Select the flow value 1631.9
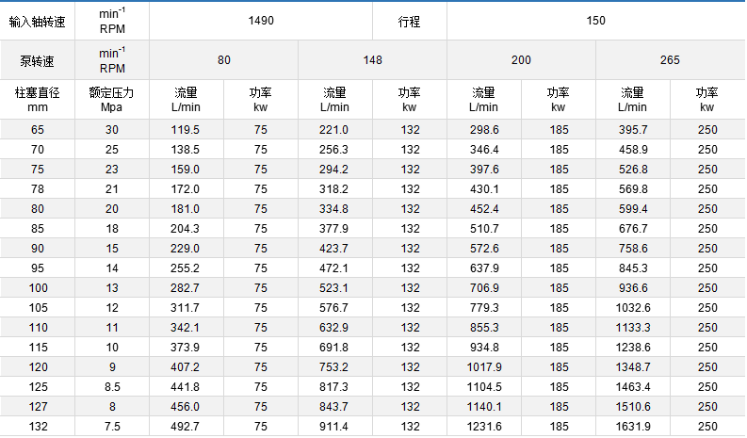747x438 pixels. tap(633, 427)
